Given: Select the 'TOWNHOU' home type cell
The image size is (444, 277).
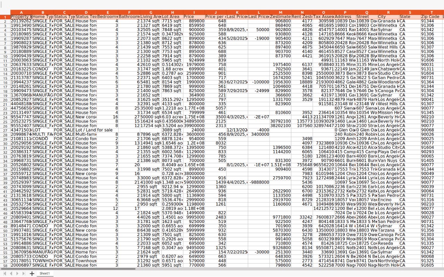Looking at the screenshot, I should pyautogui.click(x=43, y=261).
